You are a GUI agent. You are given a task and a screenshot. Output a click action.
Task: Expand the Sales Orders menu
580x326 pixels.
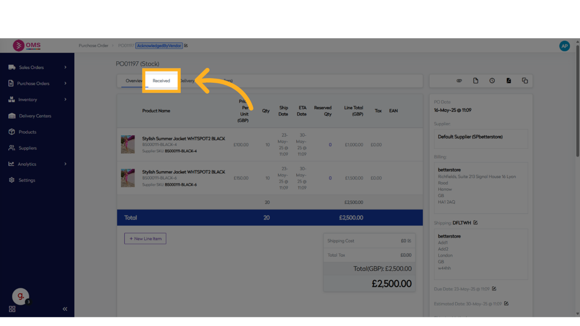pos(65,67)
